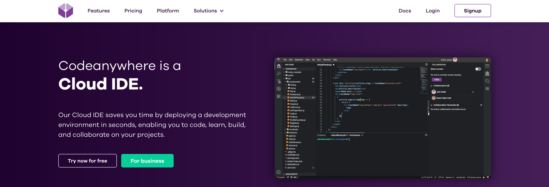
Task: Click the Codeanywhere purple cube logo
Action: 66,11
